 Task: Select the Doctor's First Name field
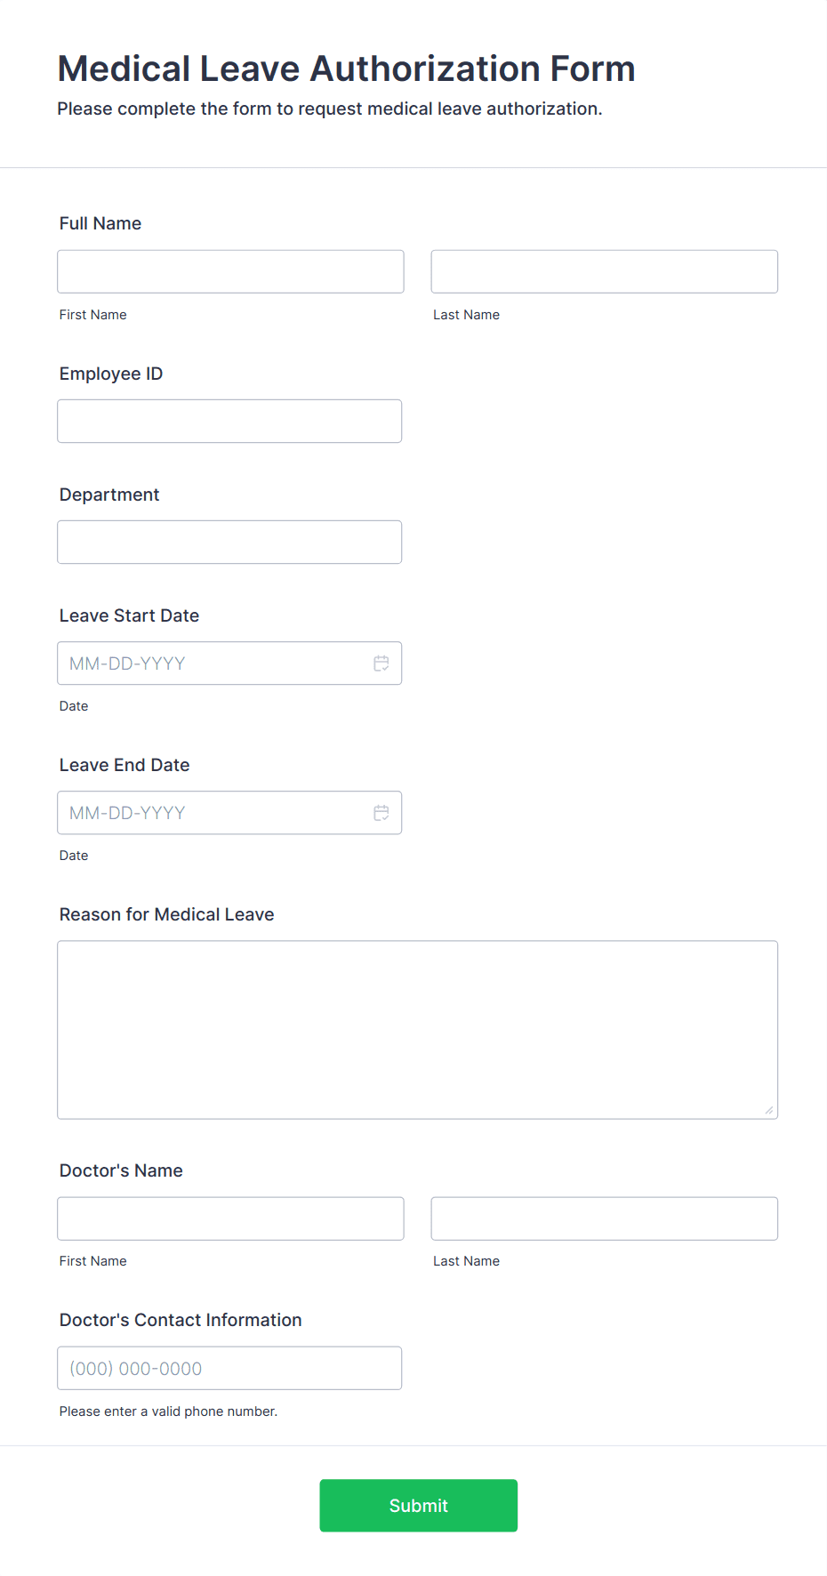coord(229,1218)
